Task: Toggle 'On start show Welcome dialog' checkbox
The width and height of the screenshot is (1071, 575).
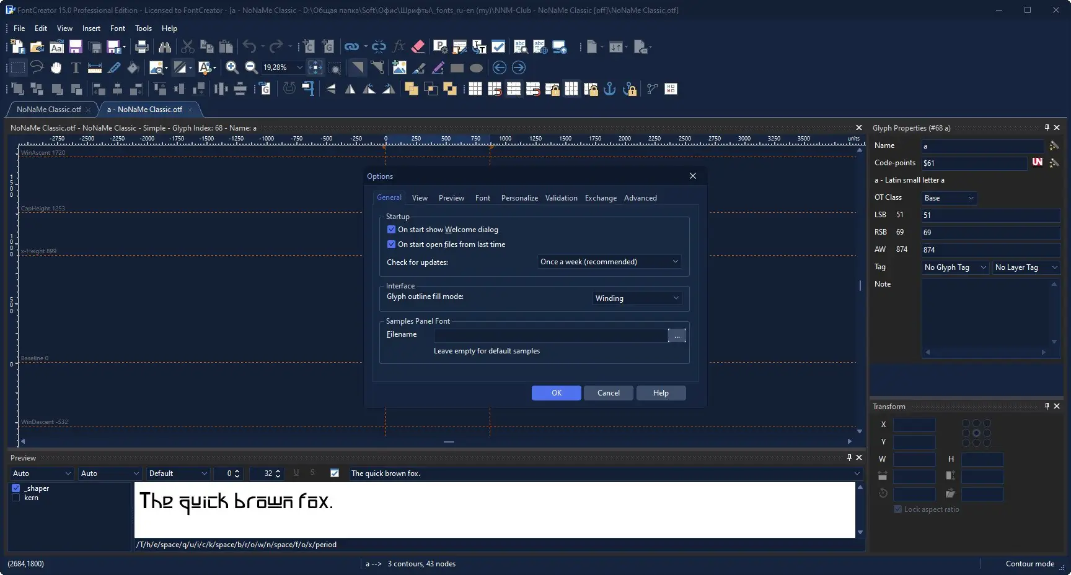Action: 391,230
